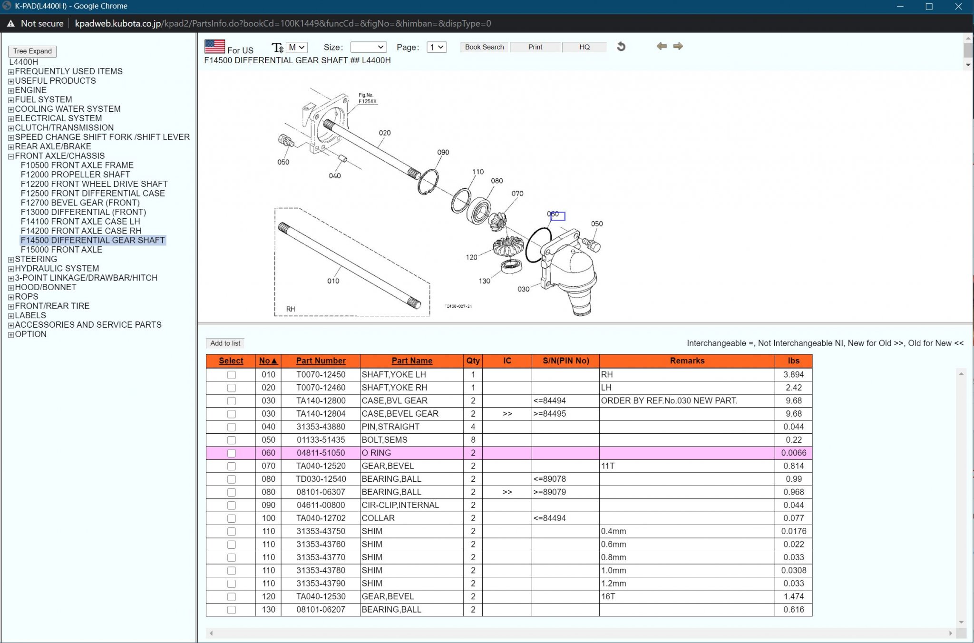974x643 pixels.
Task: Open F13000 DIFFERENTIAL (FRONT)
Action: click(x=83, y=212)
